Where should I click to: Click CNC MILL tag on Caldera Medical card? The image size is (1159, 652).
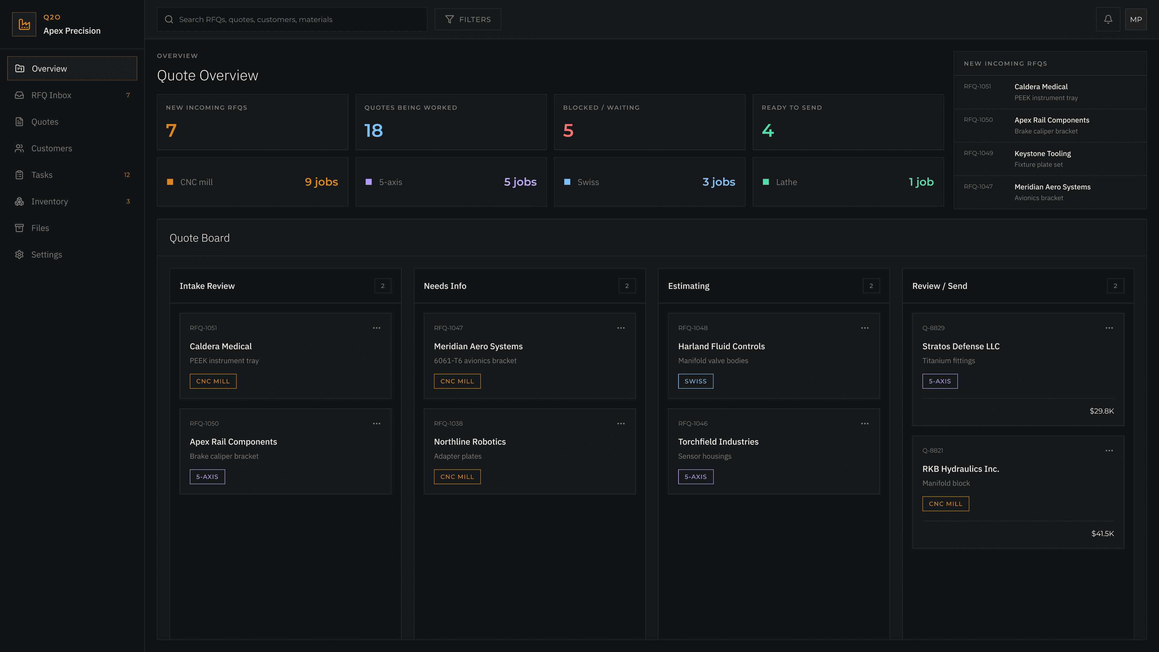click(213, 381)
